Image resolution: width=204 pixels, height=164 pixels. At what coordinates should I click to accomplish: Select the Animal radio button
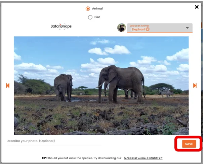pyautogui.click(x=88, y=9)
